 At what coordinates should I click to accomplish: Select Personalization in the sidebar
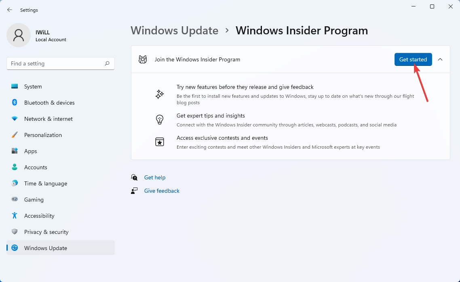coord(61,135)
